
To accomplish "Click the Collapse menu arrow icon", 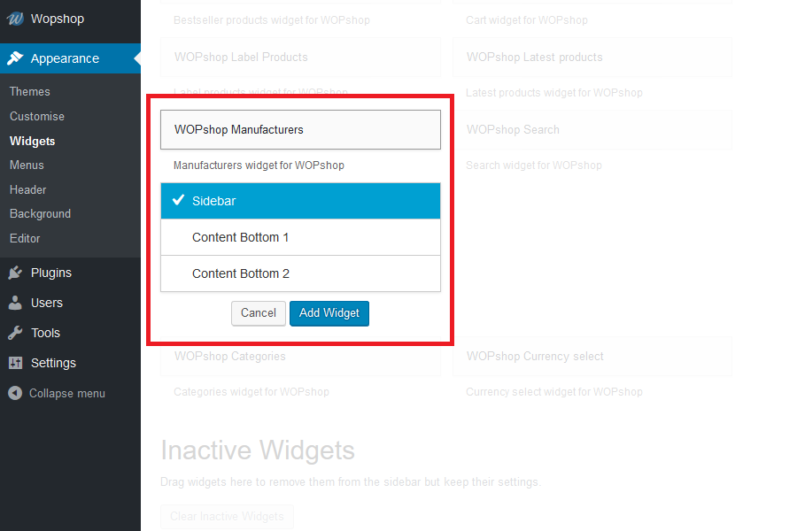I will pyautogui.click(x=15, y=393).
